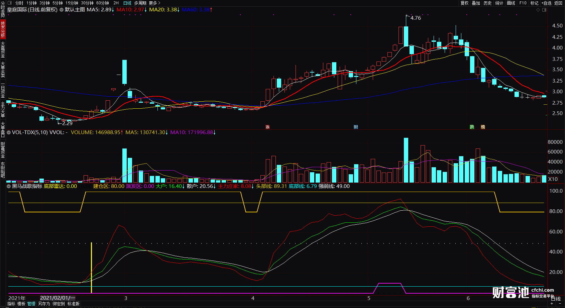Click the 复权 button
Screen dimensions: 565x308
point(465,3)
